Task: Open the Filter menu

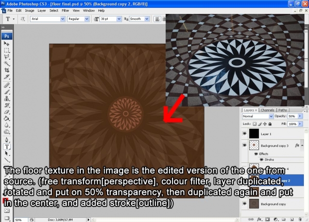Action: tap(65, 11)
